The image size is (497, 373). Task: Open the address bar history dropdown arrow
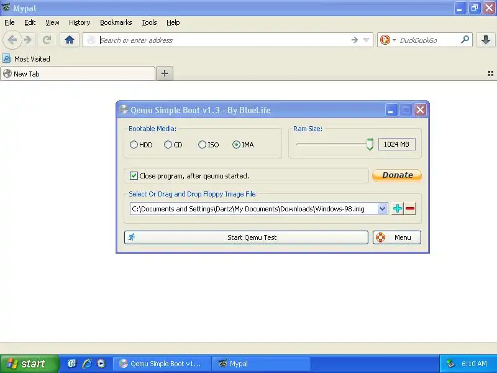point(366,40)
